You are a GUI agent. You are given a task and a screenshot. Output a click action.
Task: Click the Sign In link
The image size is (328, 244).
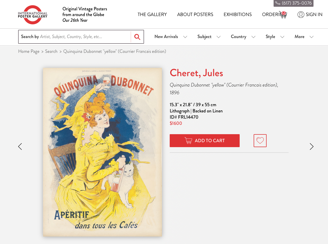pyautogui.click(x=314, y=15)
